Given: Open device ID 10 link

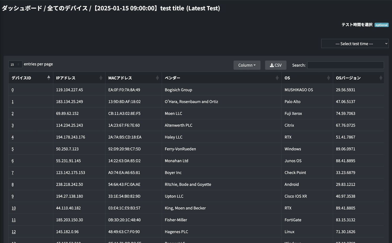Looking at the screenshot, I should 14,208.
